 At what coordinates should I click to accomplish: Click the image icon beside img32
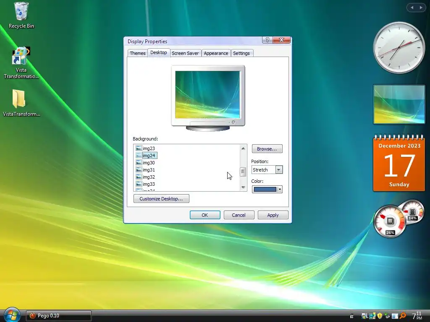(139, 177)
